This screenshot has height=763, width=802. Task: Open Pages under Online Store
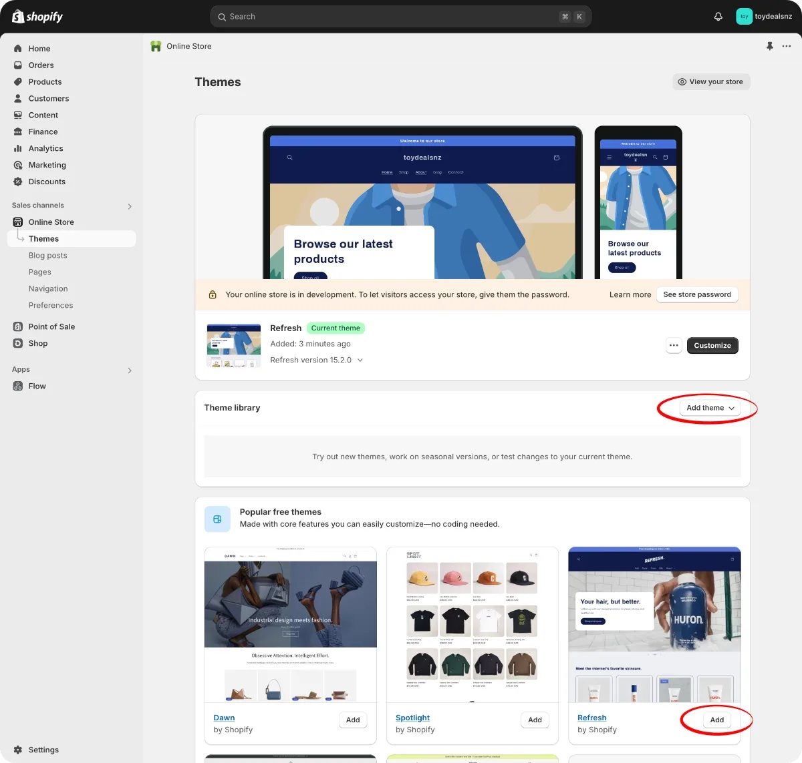[40, 272]
